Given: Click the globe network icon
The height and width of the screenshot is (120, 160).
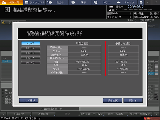Looking at the screenshot, I should point(141,2).
